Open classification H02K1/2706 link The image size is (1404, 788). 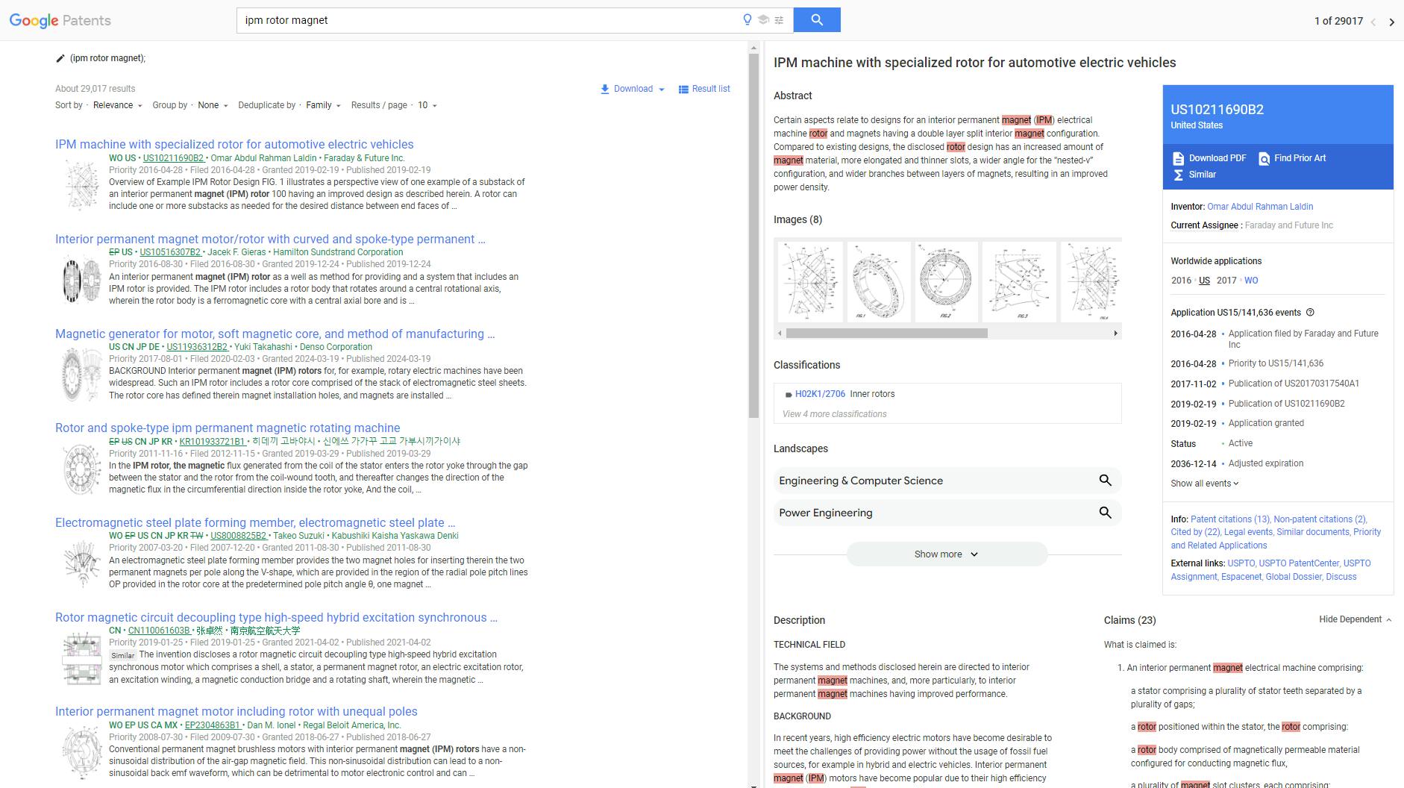click(820, 394)
